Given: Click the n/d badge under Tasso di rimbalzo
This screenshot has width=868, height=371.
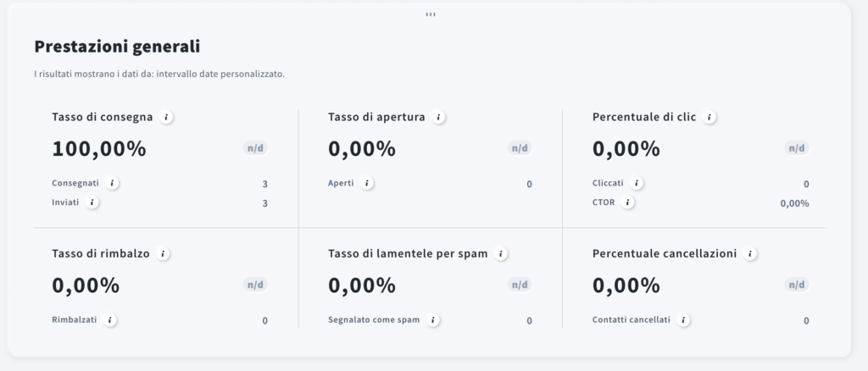Looking at the screenshot, I should [x=256, y=285].
